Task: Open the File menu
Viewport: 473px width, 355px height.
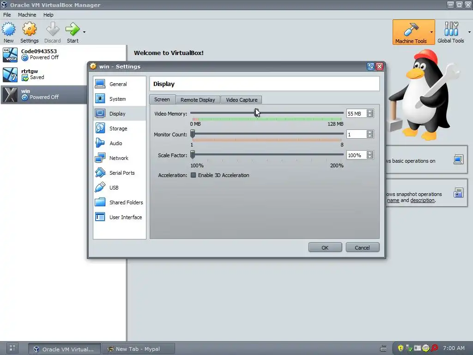Action: [x=7, y=15]
